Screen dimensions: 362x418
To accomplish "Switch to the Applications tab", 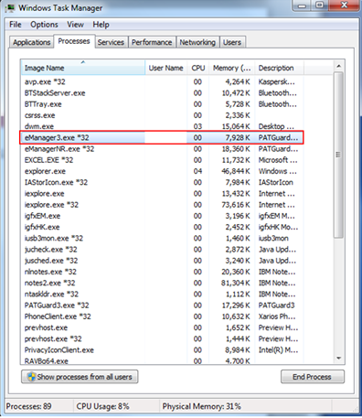I will (32, 42).
